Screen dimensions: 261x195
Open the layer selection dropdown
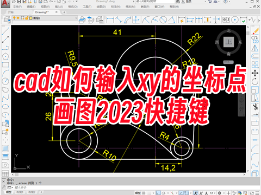click(x=77, y=18)
